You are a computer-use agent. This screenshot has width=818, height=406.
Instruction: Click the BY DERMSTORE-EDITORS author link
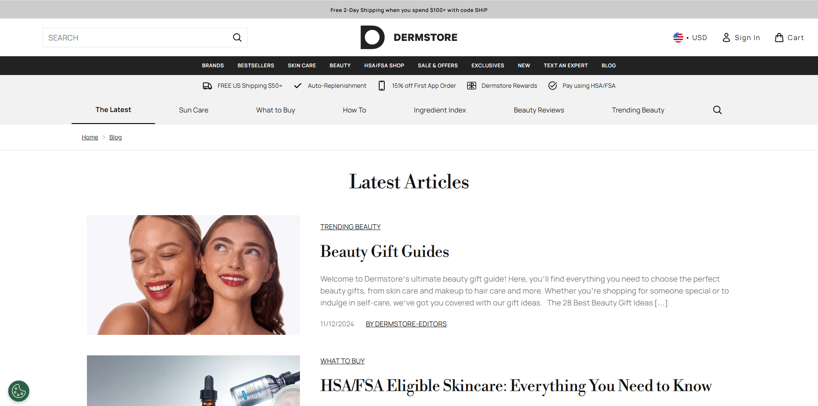tap(406, 324)
